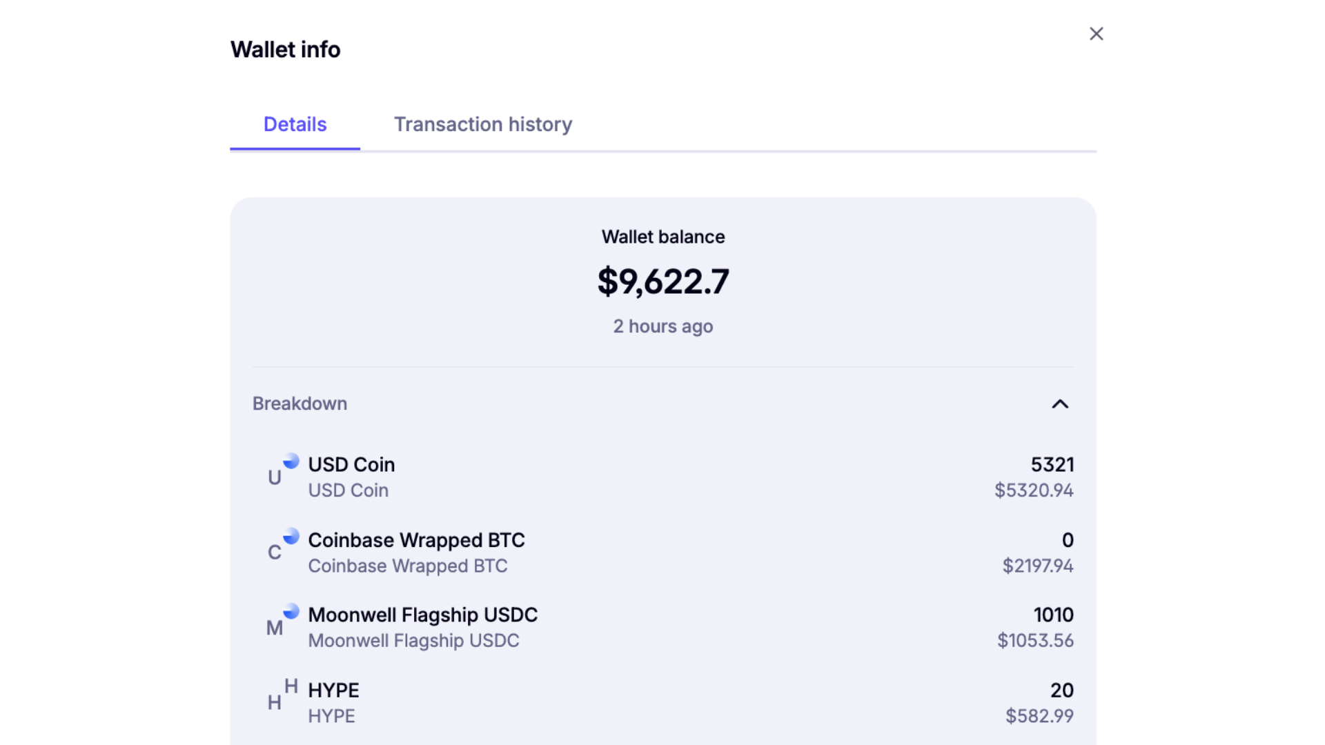
Task: Switch to the Transaction history tab
Action: (483, 124)
